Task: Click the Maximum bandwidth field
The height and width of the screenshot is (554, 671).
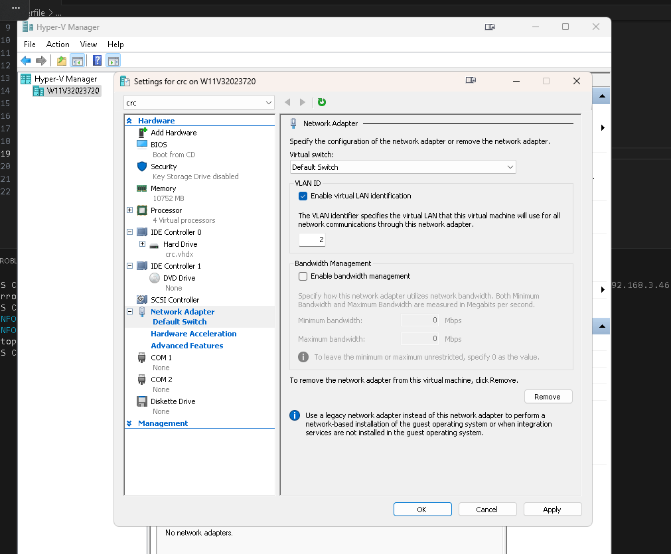Action: click(x=420, y=339)
